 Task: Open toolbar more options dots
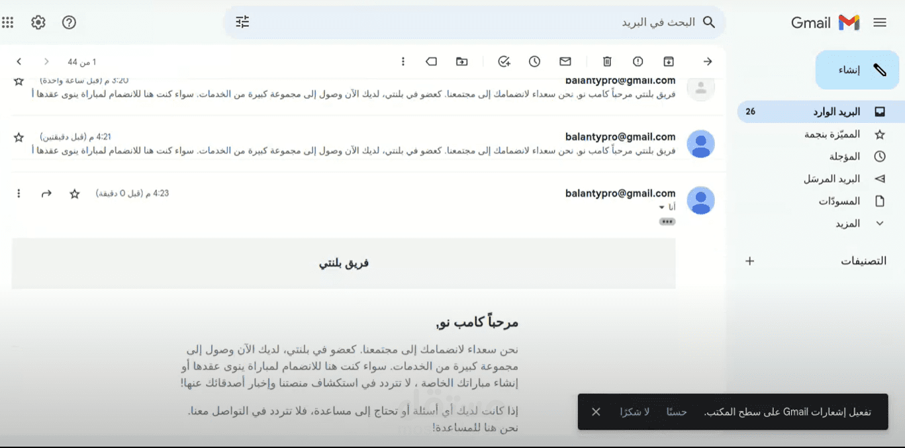point(403,62)
